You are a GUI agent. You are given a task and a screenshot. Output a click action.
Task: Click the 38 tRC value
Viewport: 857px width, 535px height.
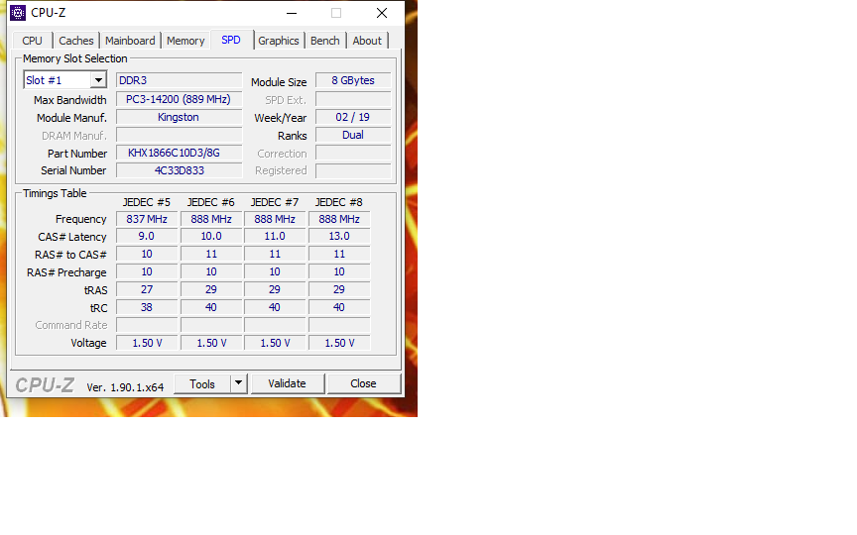147,307
